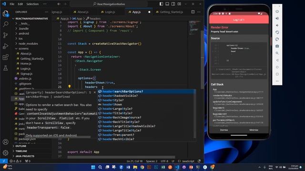Close the suggestion details pane
Screen dimensions: 305x171
pos(95,92)
